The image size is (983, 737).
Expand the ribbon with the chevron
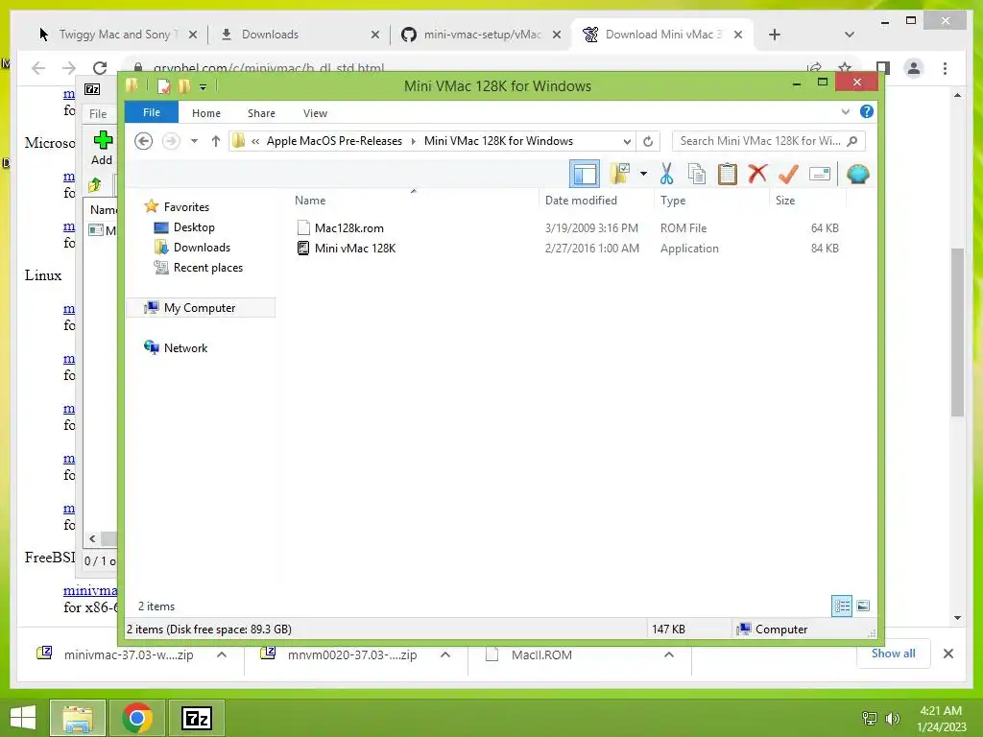click(845, 111)
